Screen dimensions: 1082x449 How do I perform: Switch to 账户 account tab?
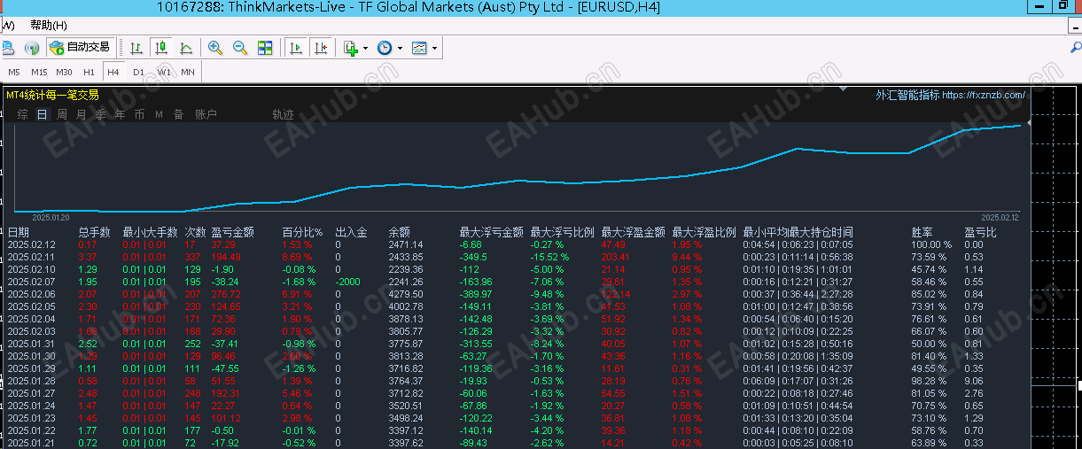pyautogui.click(x=206, y=114)
